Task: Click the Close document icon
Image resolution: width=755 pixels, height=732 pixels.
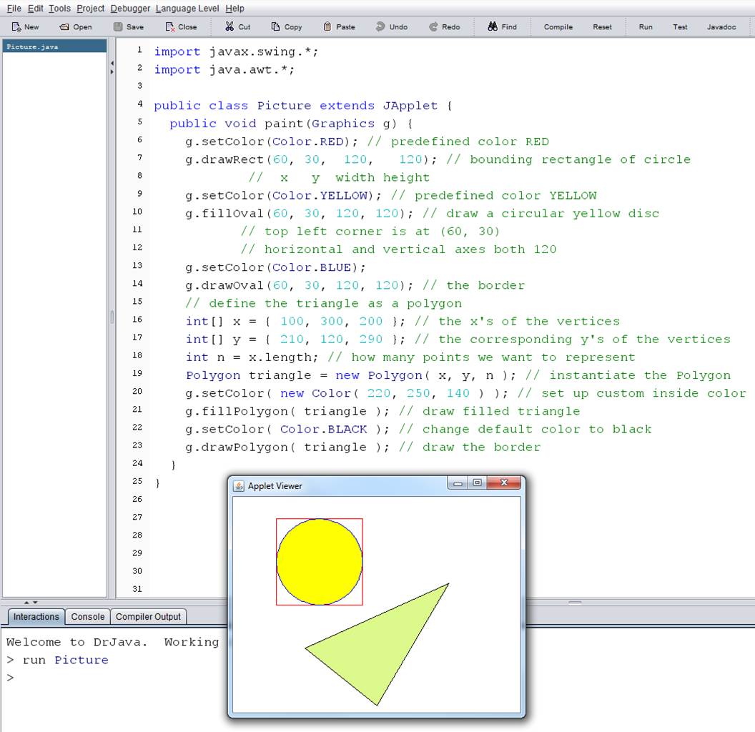Action: (x=170, y=27)
